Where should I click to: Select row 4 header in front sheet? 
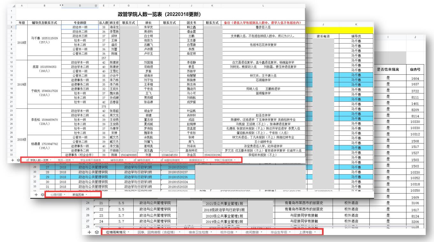11,27
